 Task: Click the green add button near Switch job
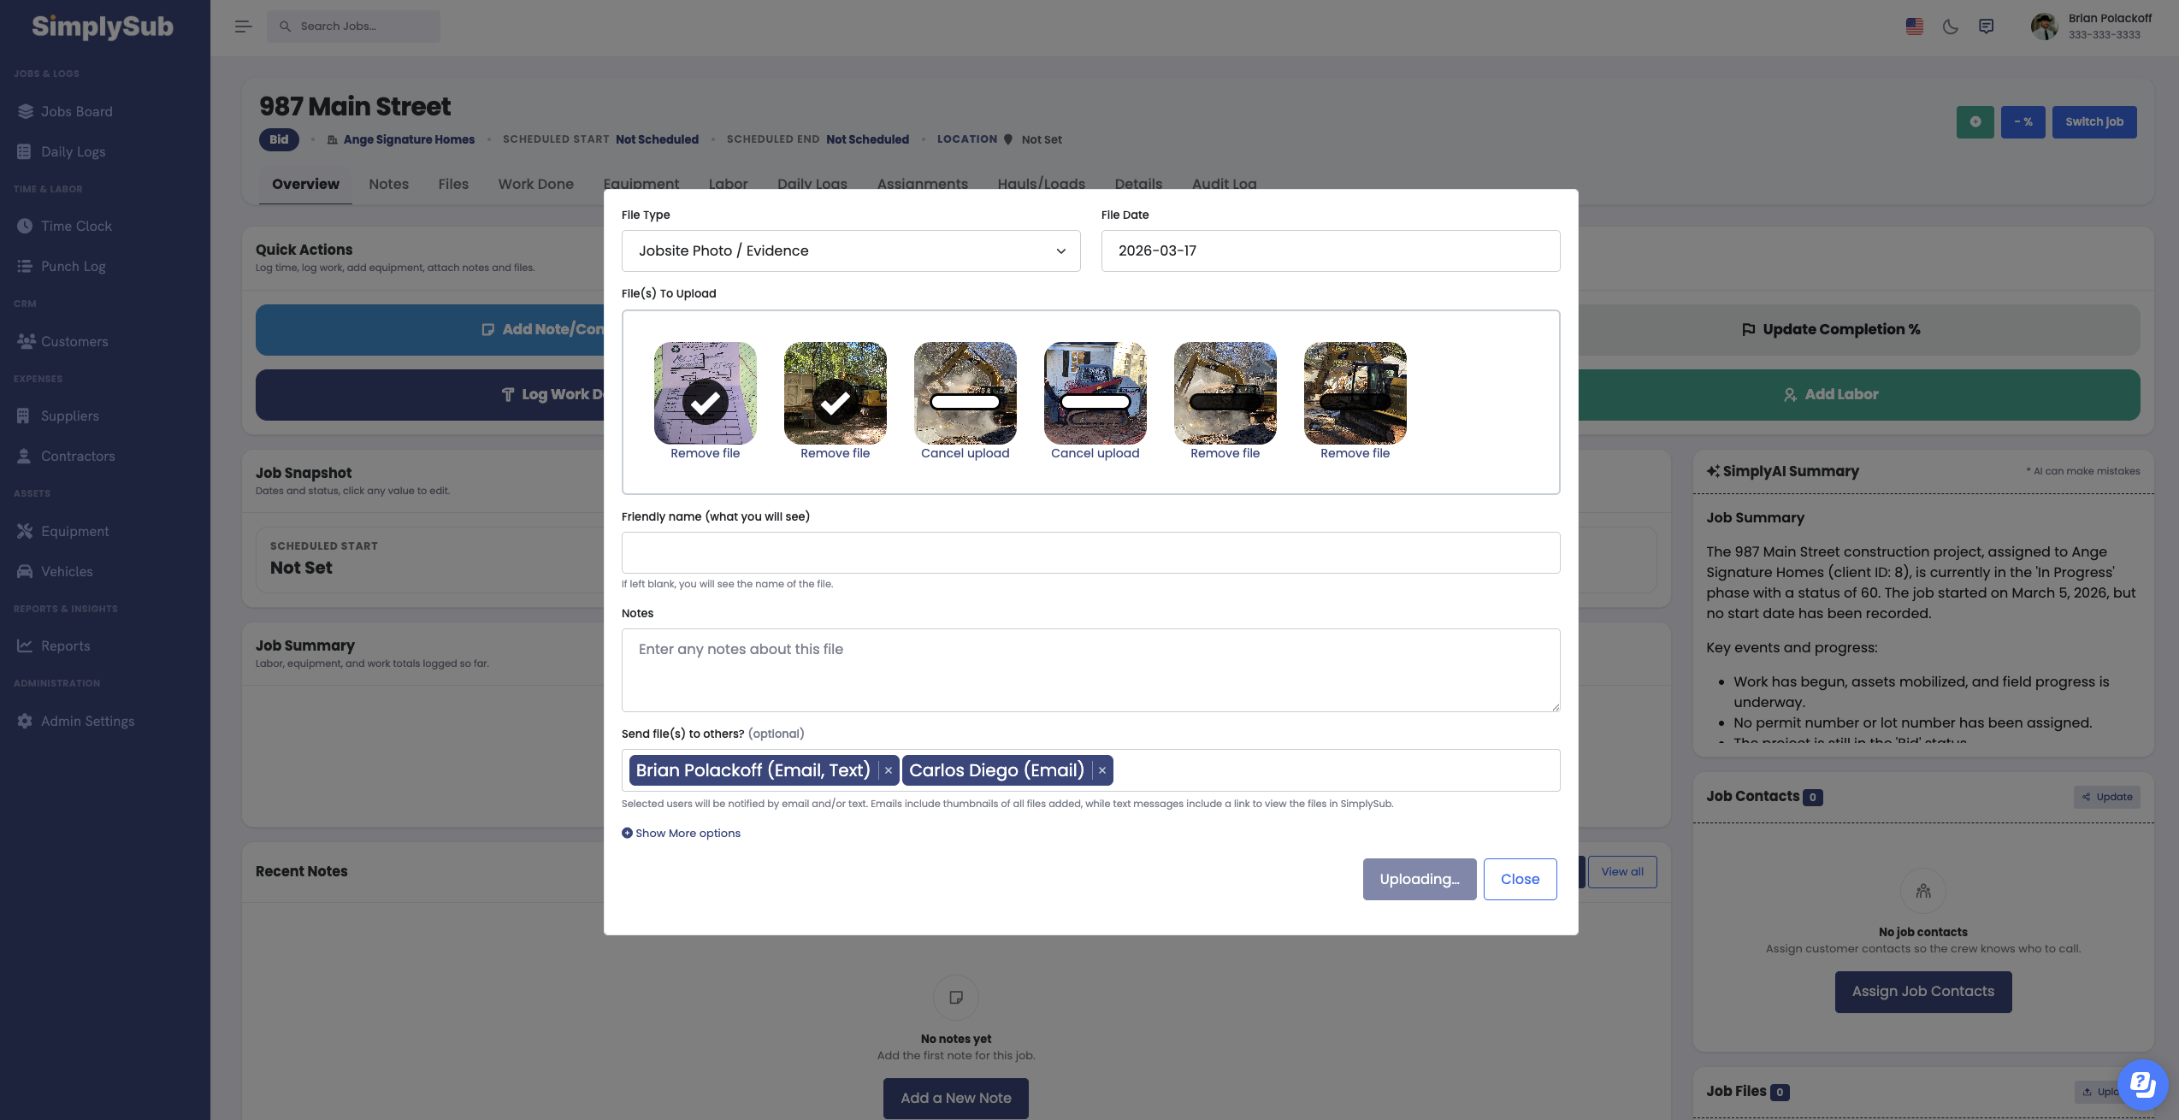point(1975,122)
